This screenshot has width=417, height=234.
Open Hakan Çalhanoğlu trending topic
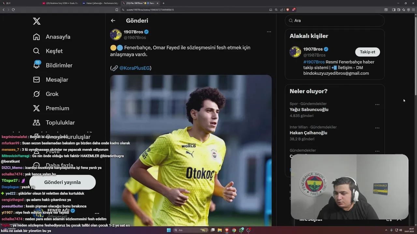click(x=308, y=133)
